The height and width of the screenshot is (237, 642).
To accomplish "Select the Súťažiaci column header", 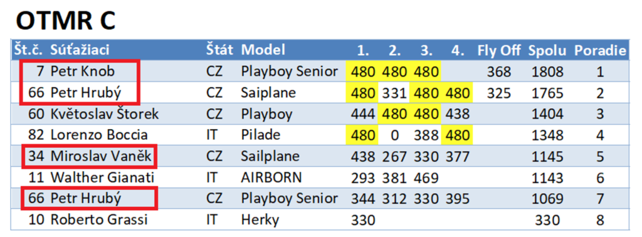I will coord(80,50).
